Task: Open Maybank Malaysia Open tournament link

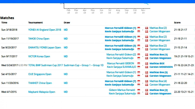Action: (41, 92)
